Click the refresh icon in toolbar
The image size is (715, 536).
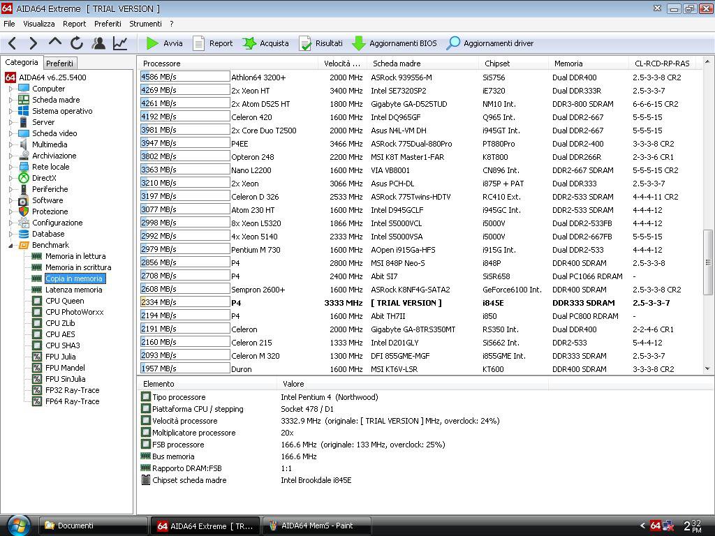(x=77, y=43)
